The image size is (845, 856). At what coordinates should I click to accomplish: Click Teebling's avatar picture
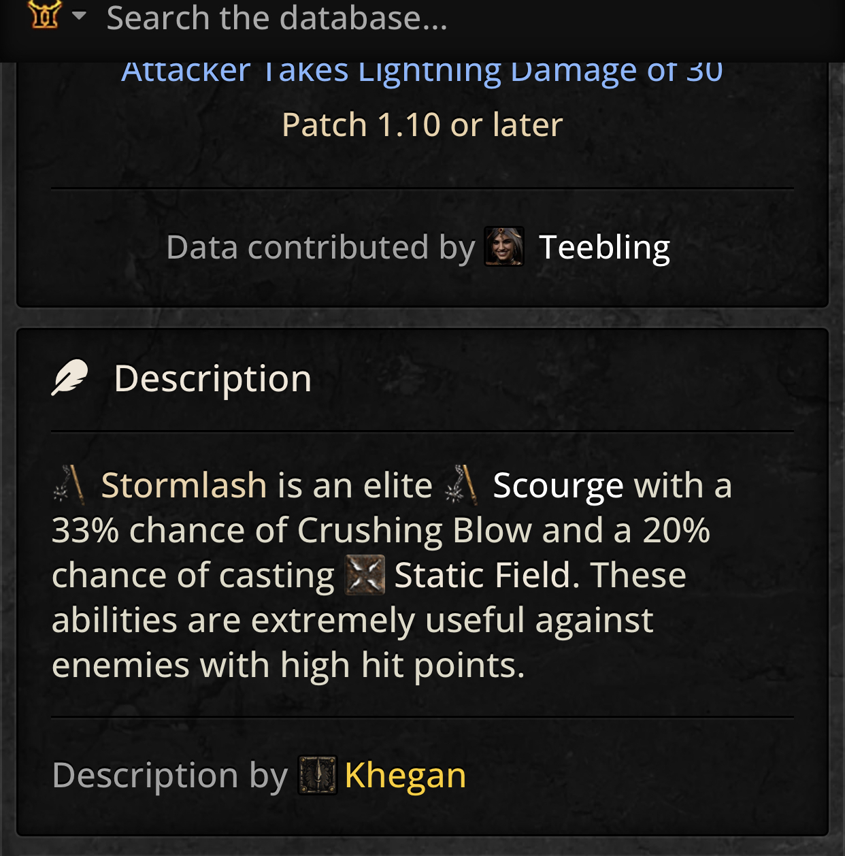(x=503, y=246)
